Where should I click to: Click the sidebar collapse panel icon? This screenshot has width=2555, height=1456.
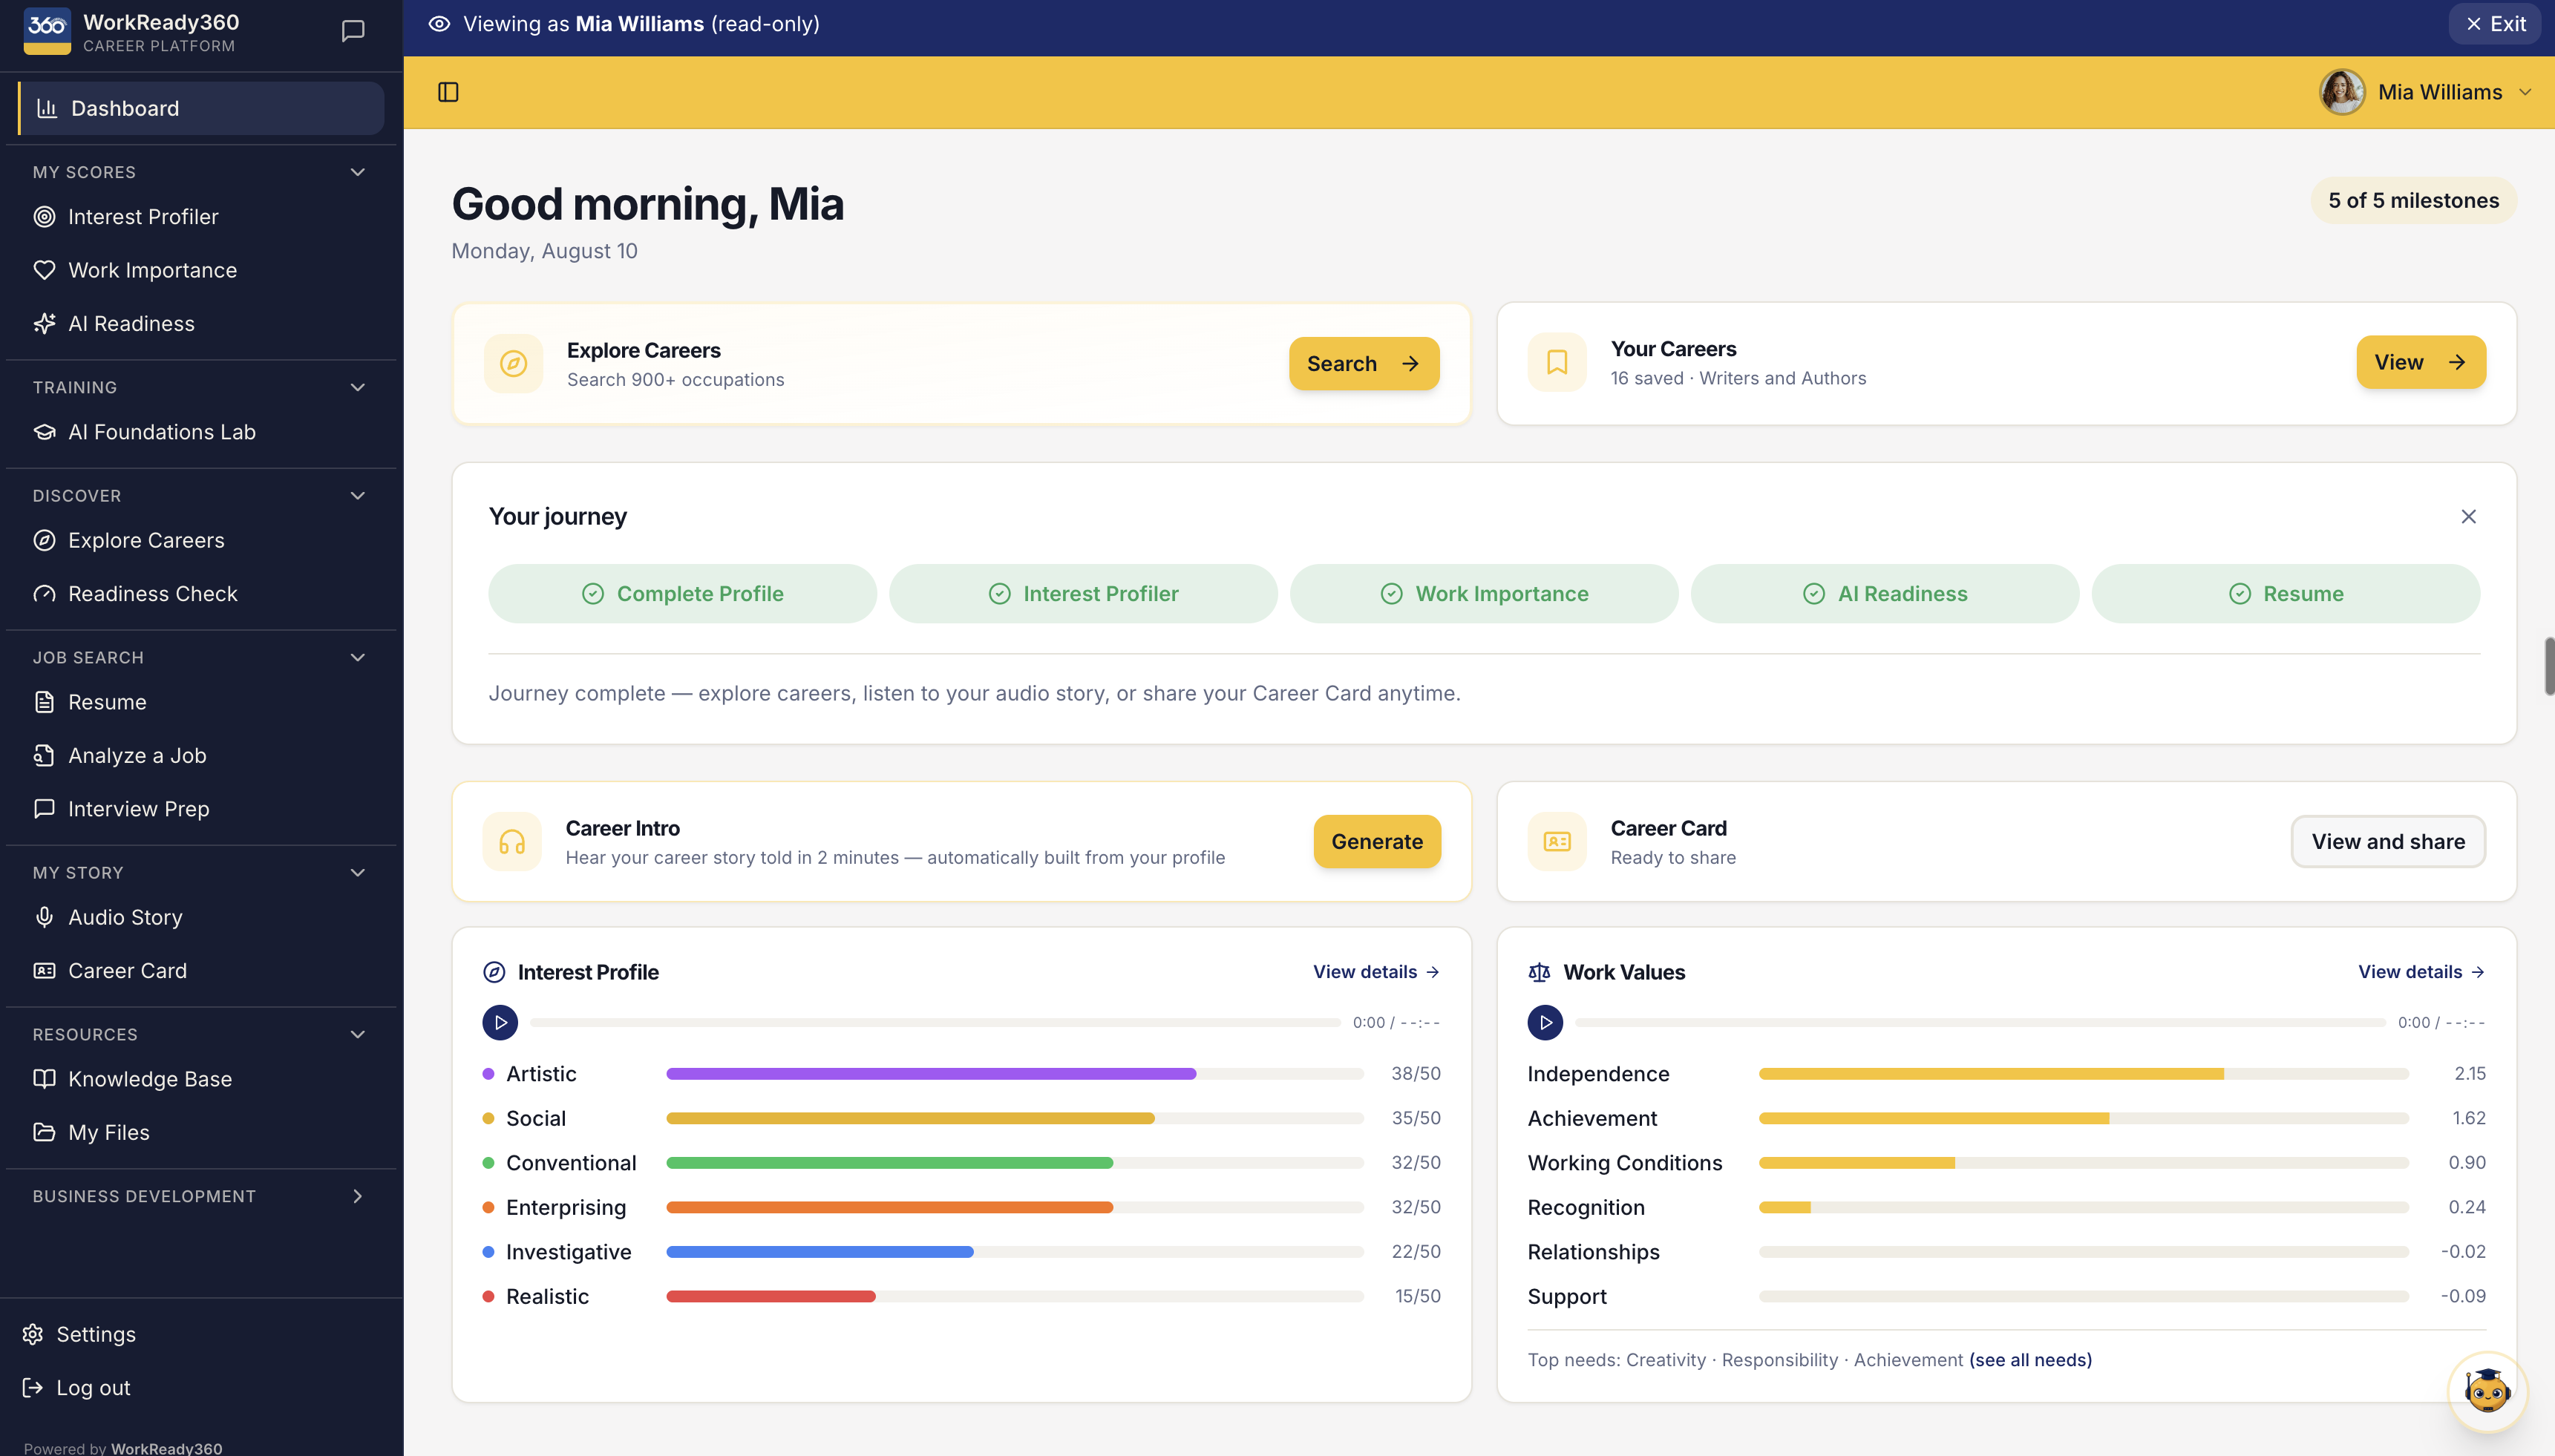(x=448, y=92)
